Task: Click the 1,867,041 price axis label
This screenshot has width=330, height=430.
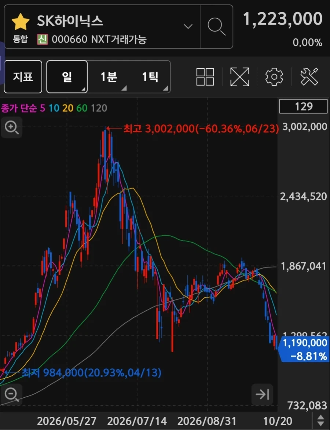Action: pyautogui.click(x=304, y=266)
